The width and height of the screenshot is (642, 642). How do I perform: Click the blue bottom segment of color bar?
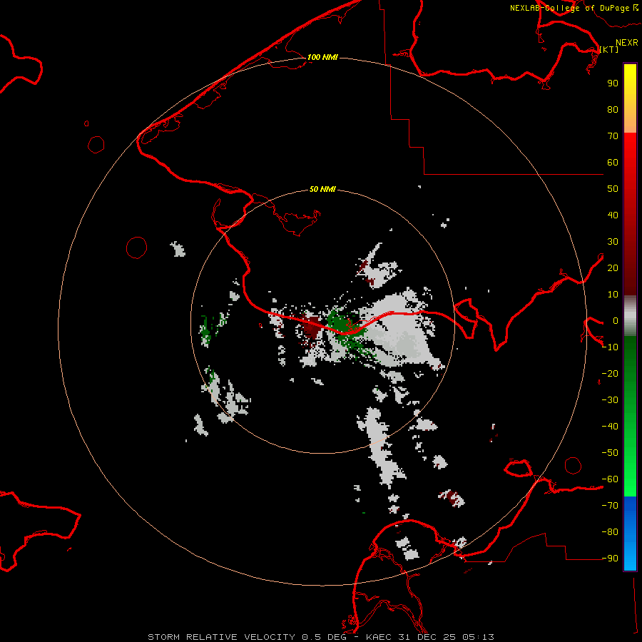point(630,533)
